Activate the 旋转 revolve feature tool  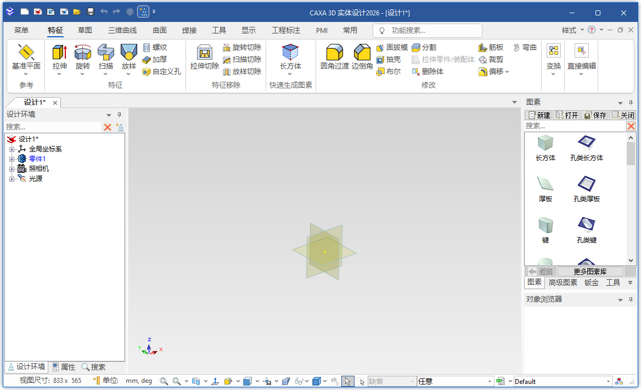[82, 60]
